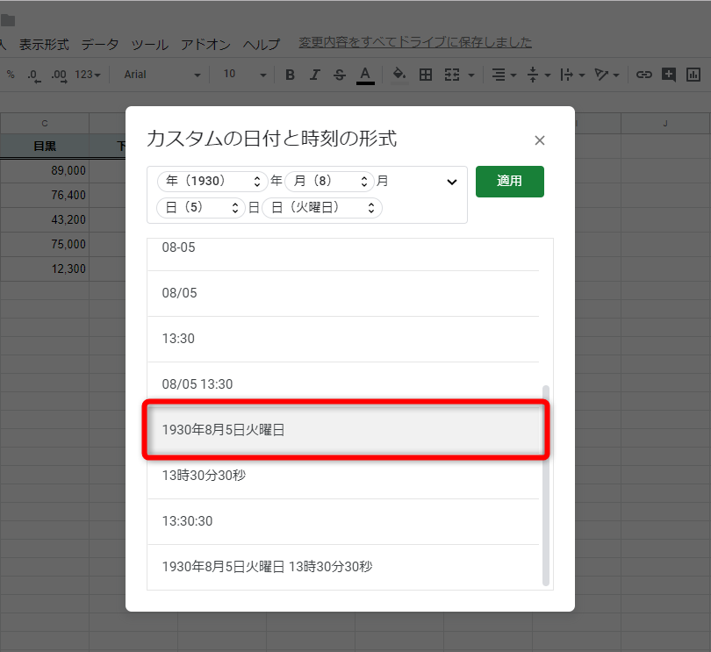Open cell borders menu
The height and width of the screenshot is (652, 711).
426,75
